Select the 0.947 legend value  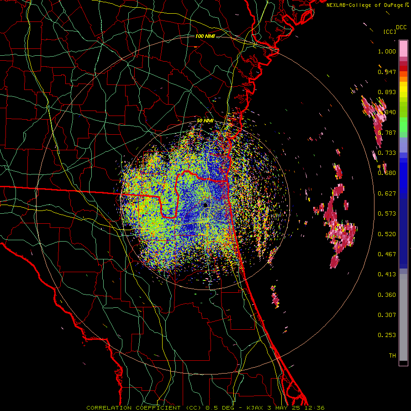click(x=387, y=72)
